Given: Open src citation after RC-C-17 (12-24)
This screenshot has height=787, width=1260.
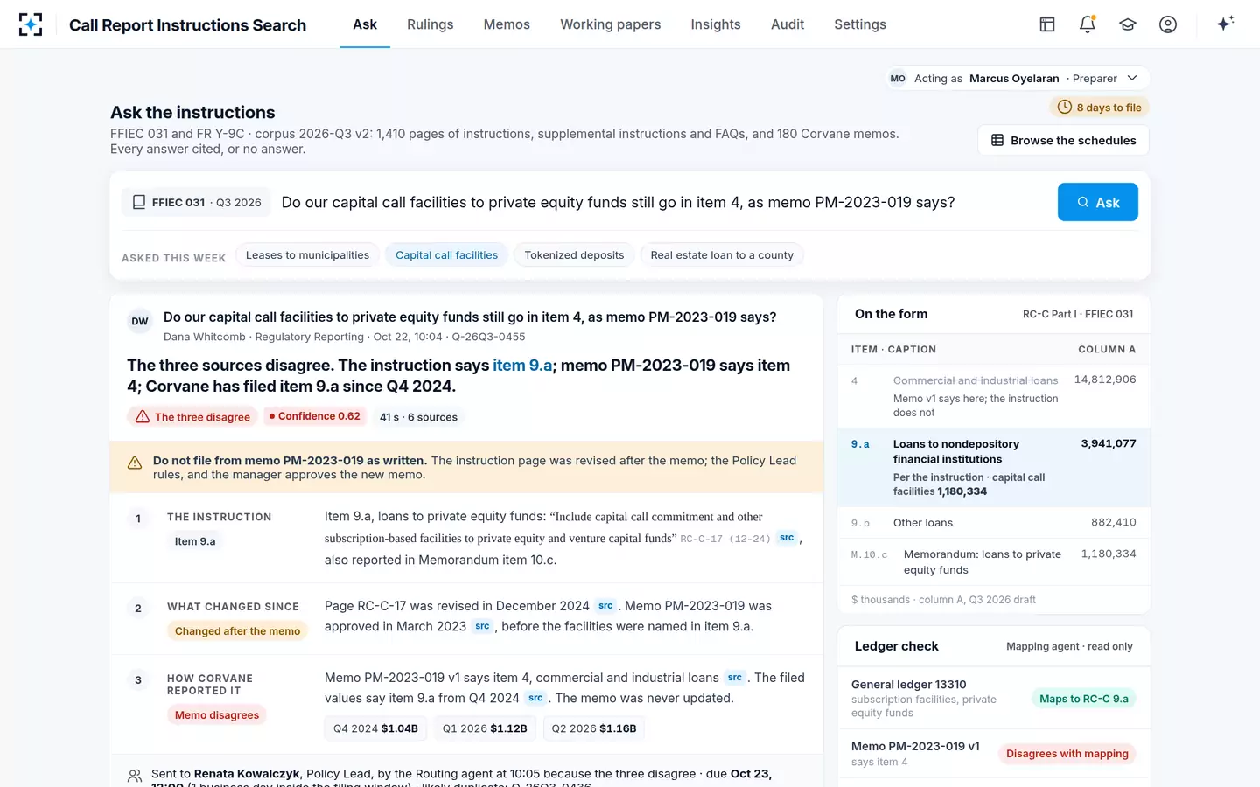Looking at the screenshot, I should pyautogui.click(x=787, y=538).
